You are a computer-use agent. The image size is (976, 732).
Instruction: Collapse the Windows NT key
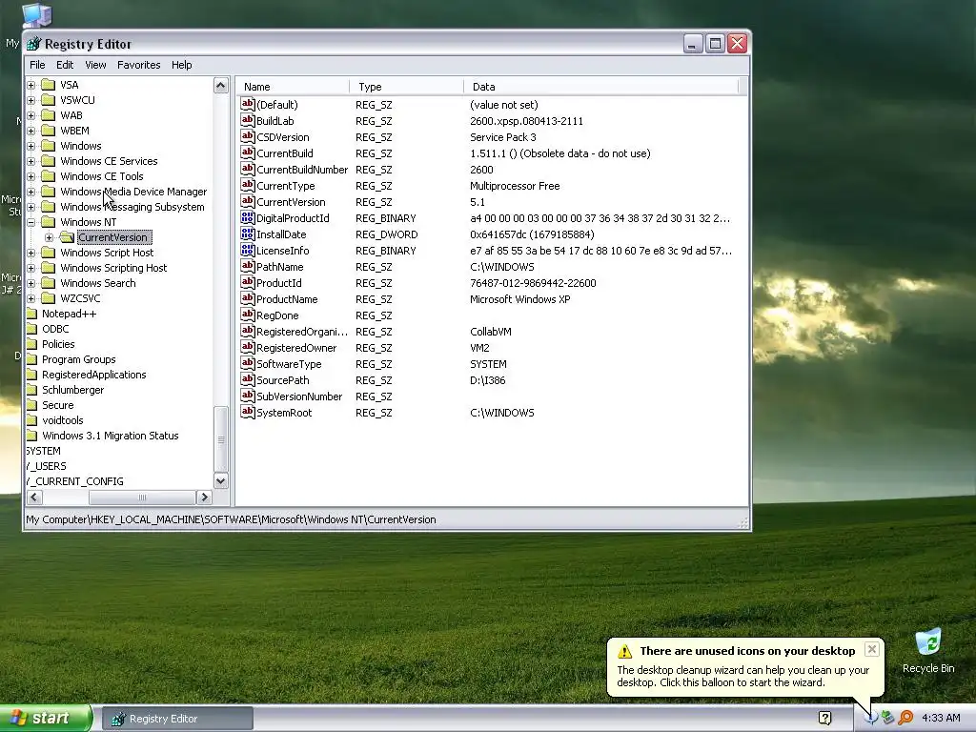[31, 222]
